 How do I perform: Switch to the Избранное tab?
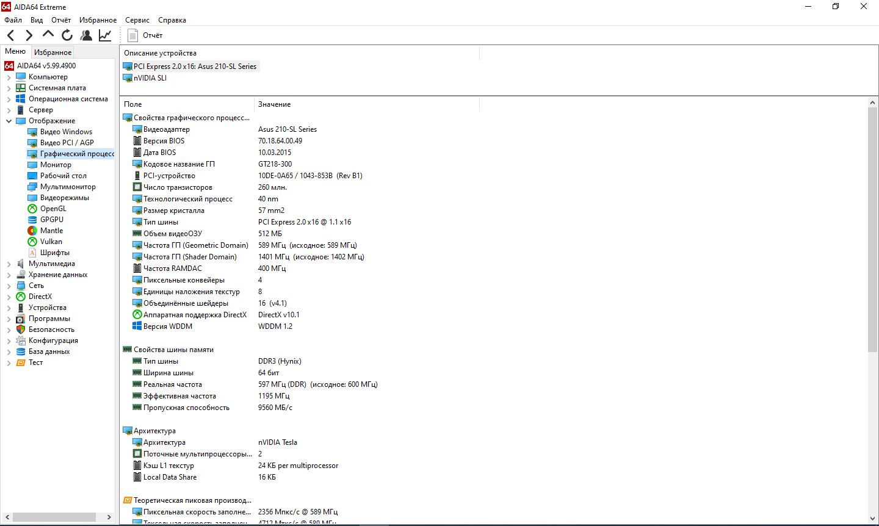click(x=52, y=52)
